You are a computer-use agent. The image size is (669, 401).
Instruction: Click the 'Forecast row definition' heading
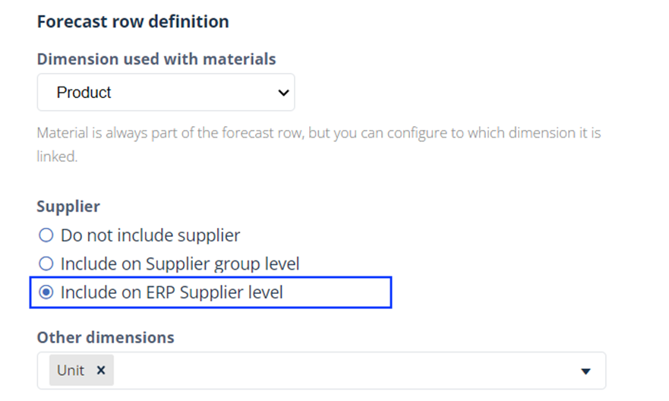click(133, 21)
